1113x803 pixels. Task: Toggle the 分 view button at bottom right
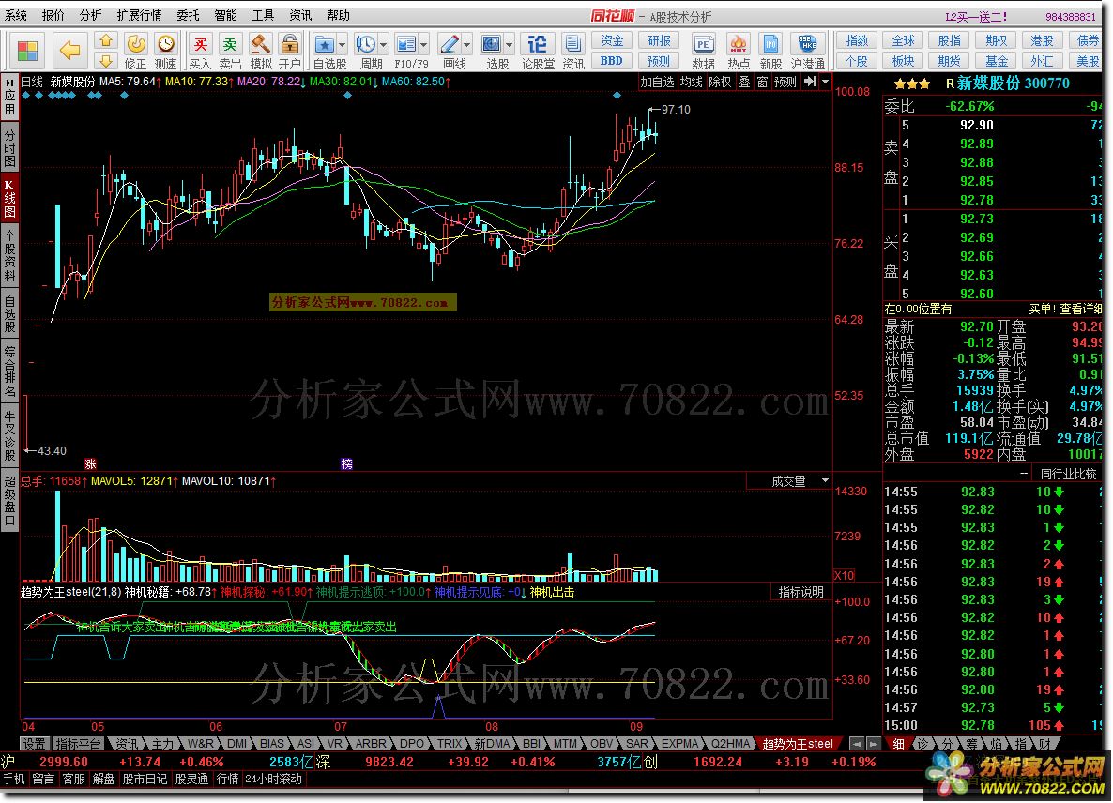click(948, 743)
